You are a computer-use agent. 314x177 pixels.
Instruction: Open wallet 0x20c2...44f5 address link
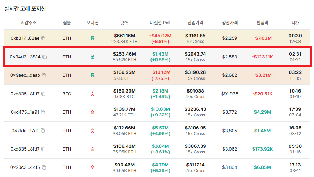click(25, 167)
